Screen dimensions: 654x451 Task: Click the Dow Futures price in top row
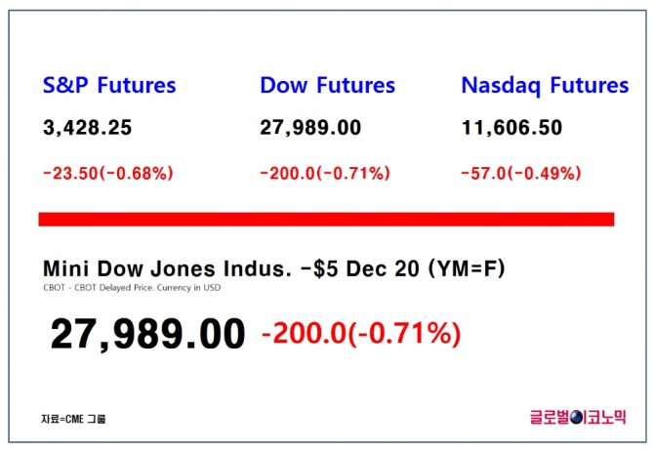point(310,128)
